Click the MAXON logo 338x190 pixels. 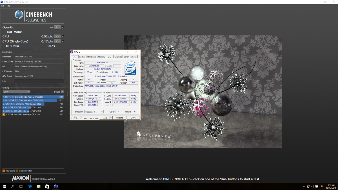click(21, 178)
